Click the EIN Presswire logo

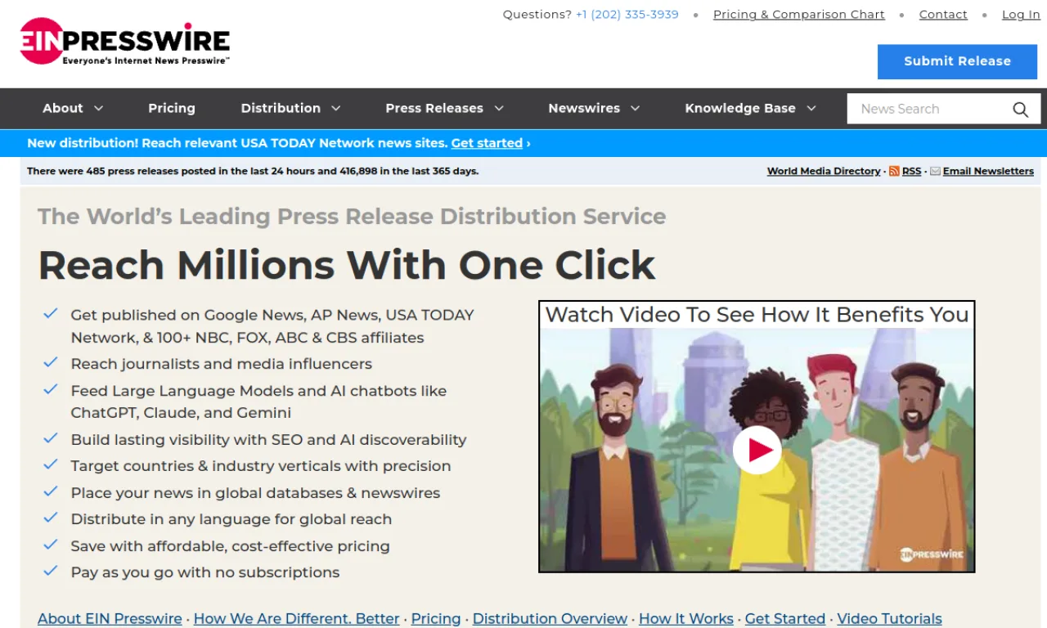tap(125, 42)
